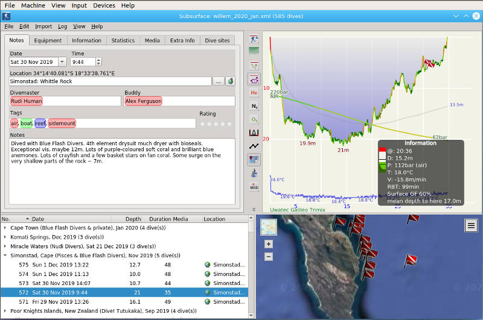Toggle the N₂ partial pressure graph
Viewport: 483px width, 320px height.
click(254, 106)
